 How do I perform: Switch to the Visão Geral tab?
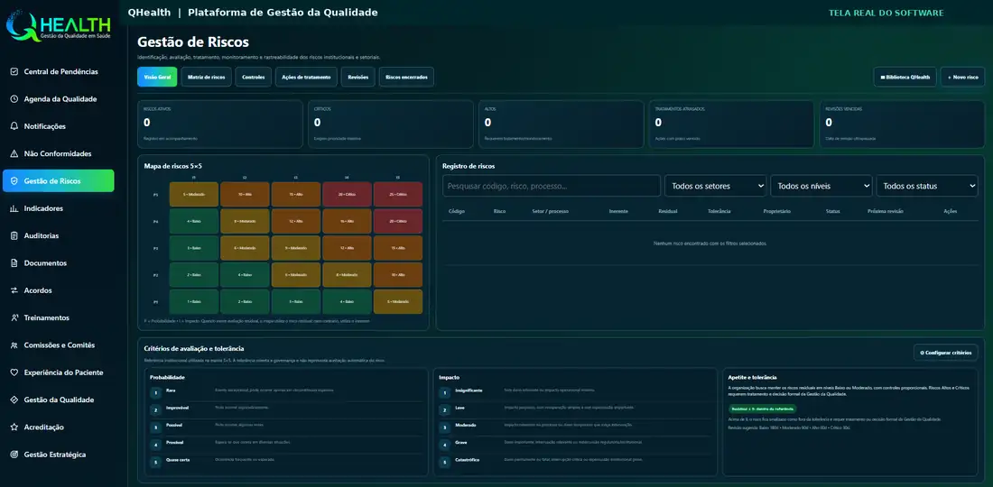click(x=157, y=78)
